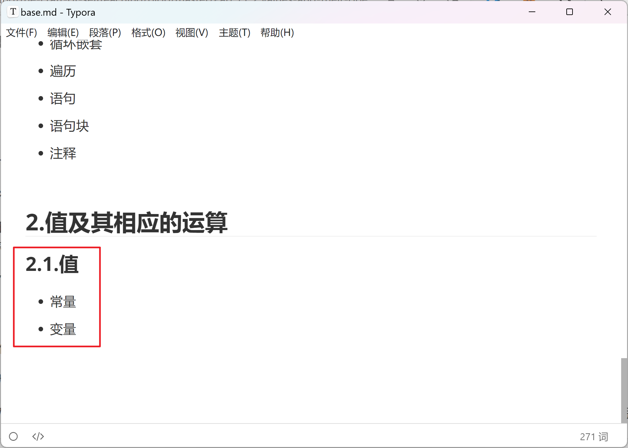Open the 编辑(E) menu

pos(63,33)
